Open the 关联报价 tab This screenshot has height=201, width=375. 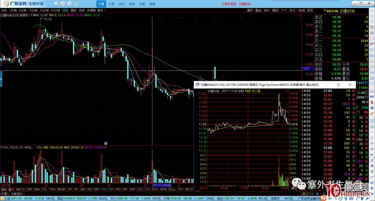point(17,194)
